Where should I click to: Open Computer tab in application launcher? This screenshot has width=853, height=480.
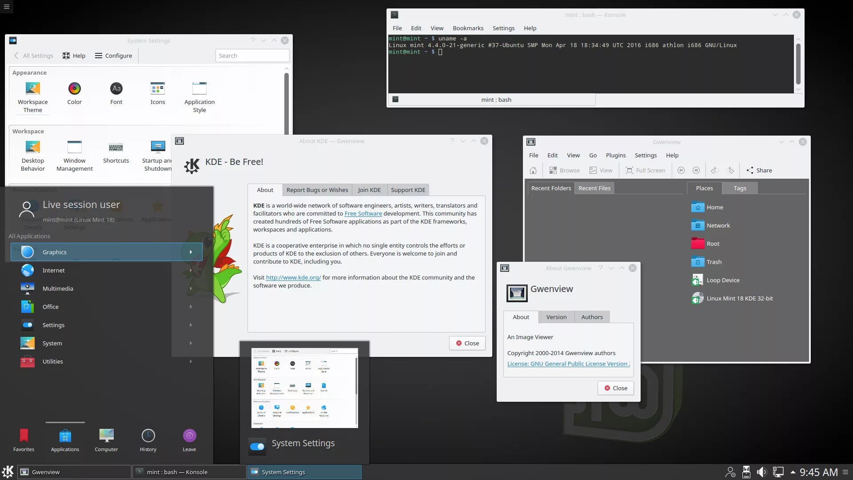(106, 440)
